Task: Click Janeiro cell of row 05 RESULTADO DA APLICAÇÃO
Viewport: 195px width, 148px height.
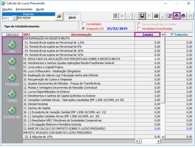Action: click(x=148, y=59)
